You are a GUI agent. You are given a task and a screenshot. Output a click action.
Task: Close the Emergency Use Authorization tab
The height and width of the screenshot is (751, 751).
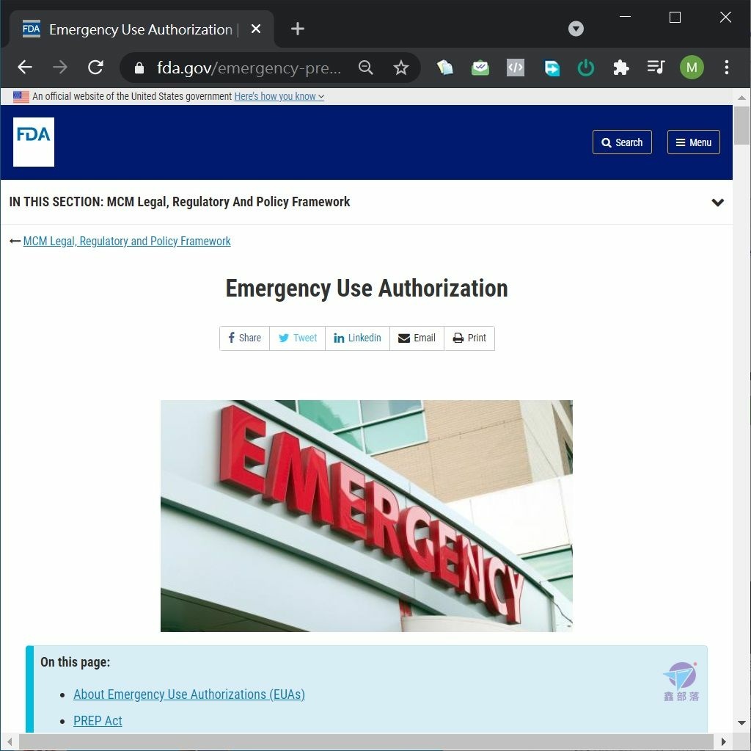click(256, 29)
